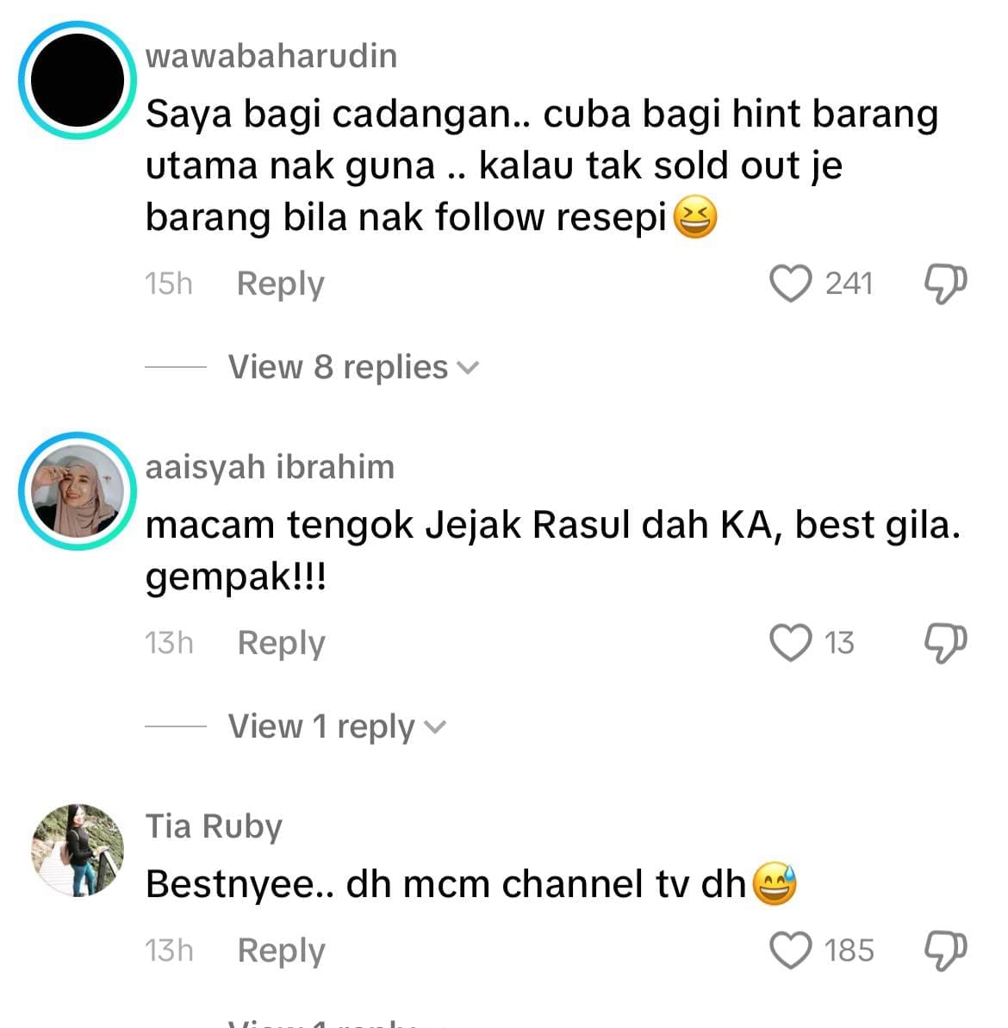Tap thumbs-down on aaisyah ibrahim's comment
Viewport: 1008px width, 1028px height.
(x=945, y=643)
